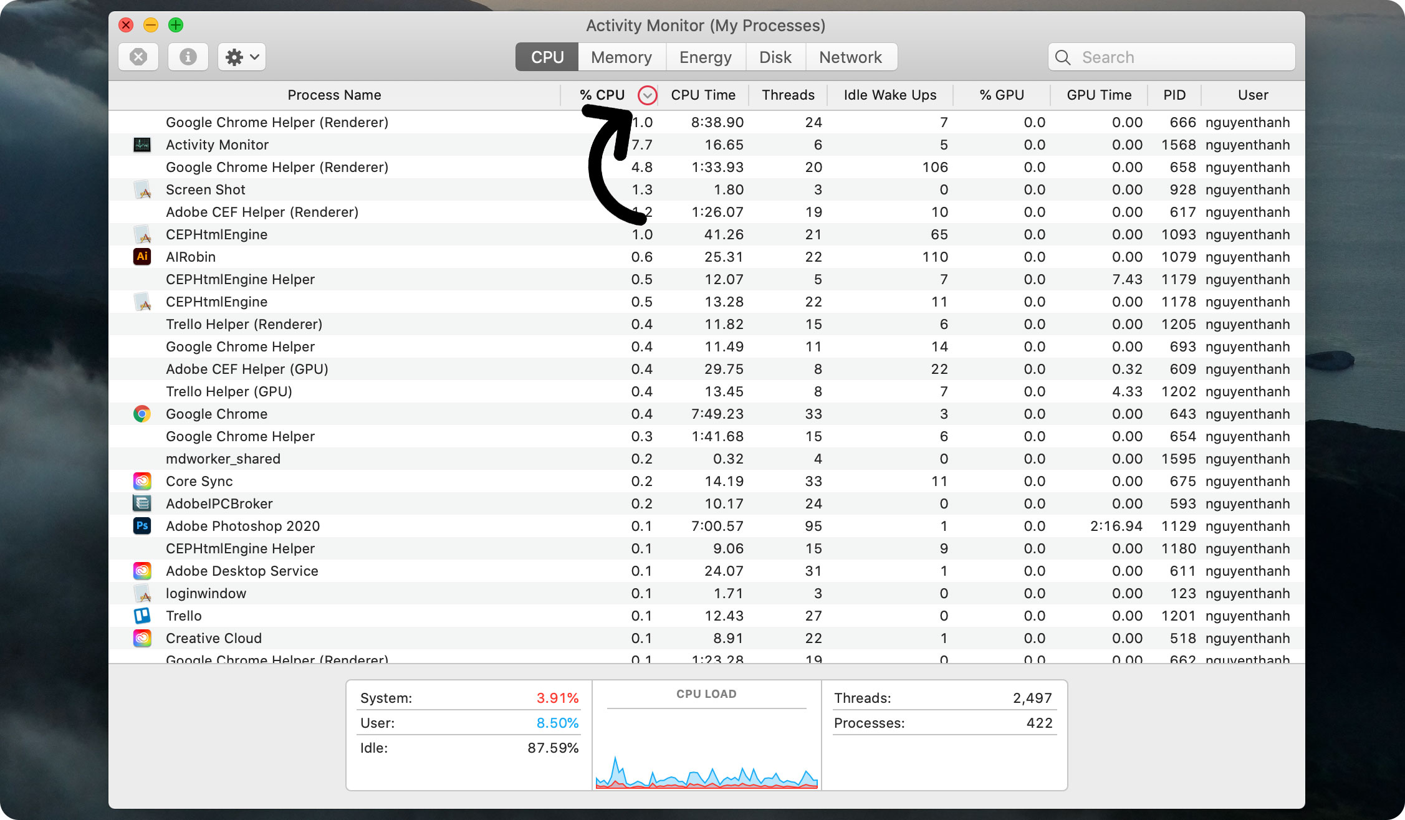Click the Screen Shot process icon
Screen dimensions: 1405x820
[142, 189]
